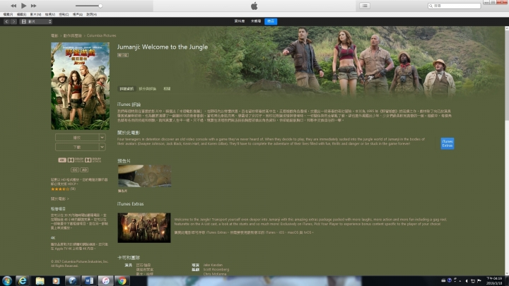The height and width of the screenshot is (286, 509).
Task: Click the volume icon in system tray
Action: pyautogui.click(x=467, y=281)
